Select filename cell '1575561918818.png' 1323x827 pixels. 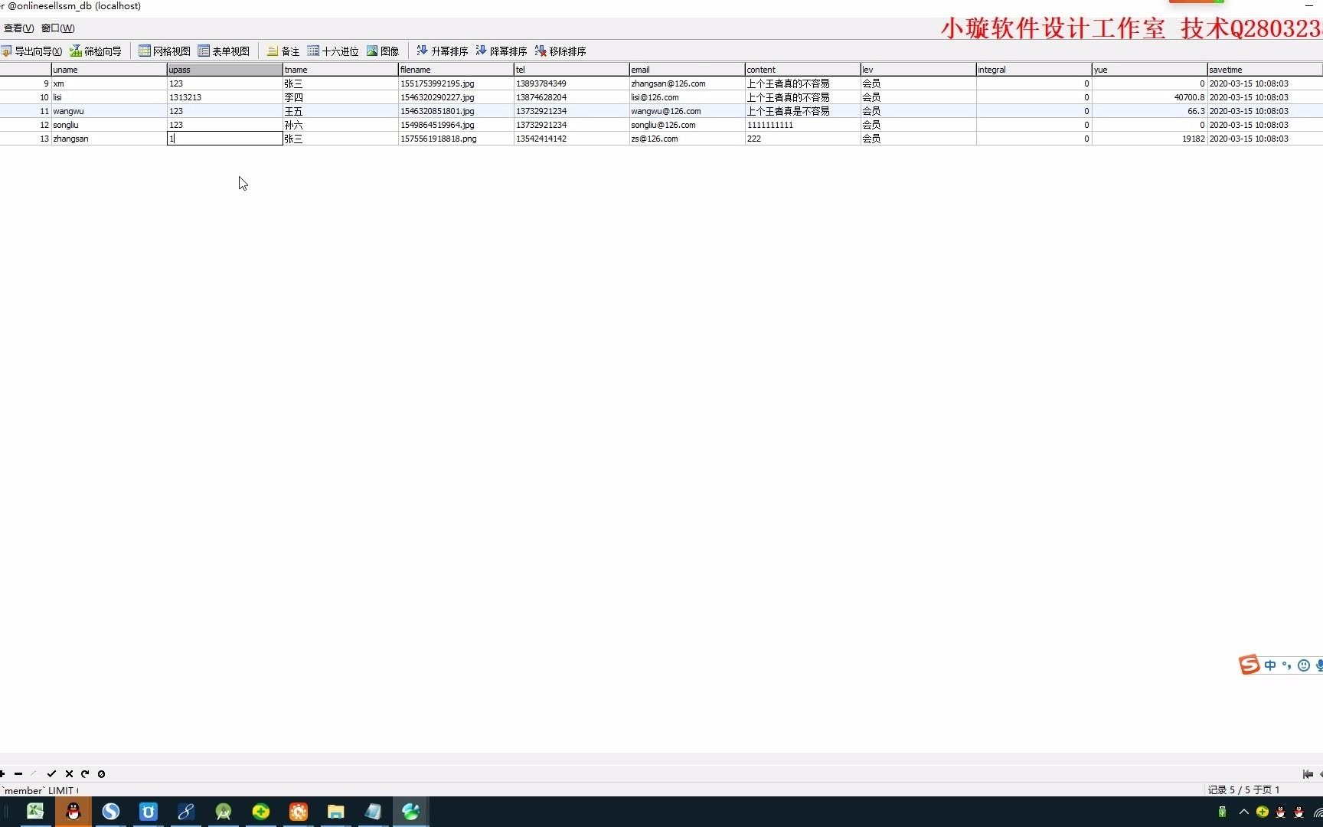pos(456,139)
